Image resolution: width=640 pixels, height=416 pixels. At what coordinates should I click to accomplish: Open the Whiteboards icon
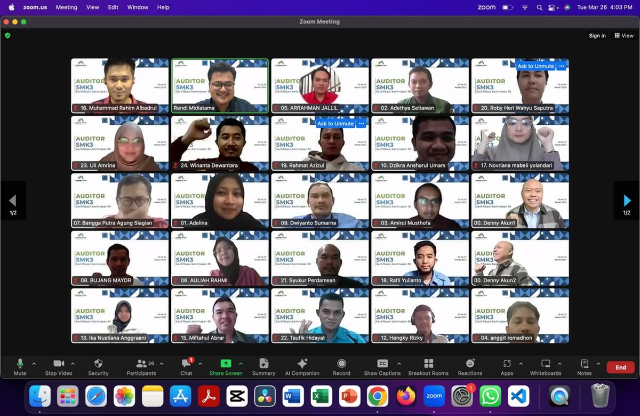click(x=546, y=363)
